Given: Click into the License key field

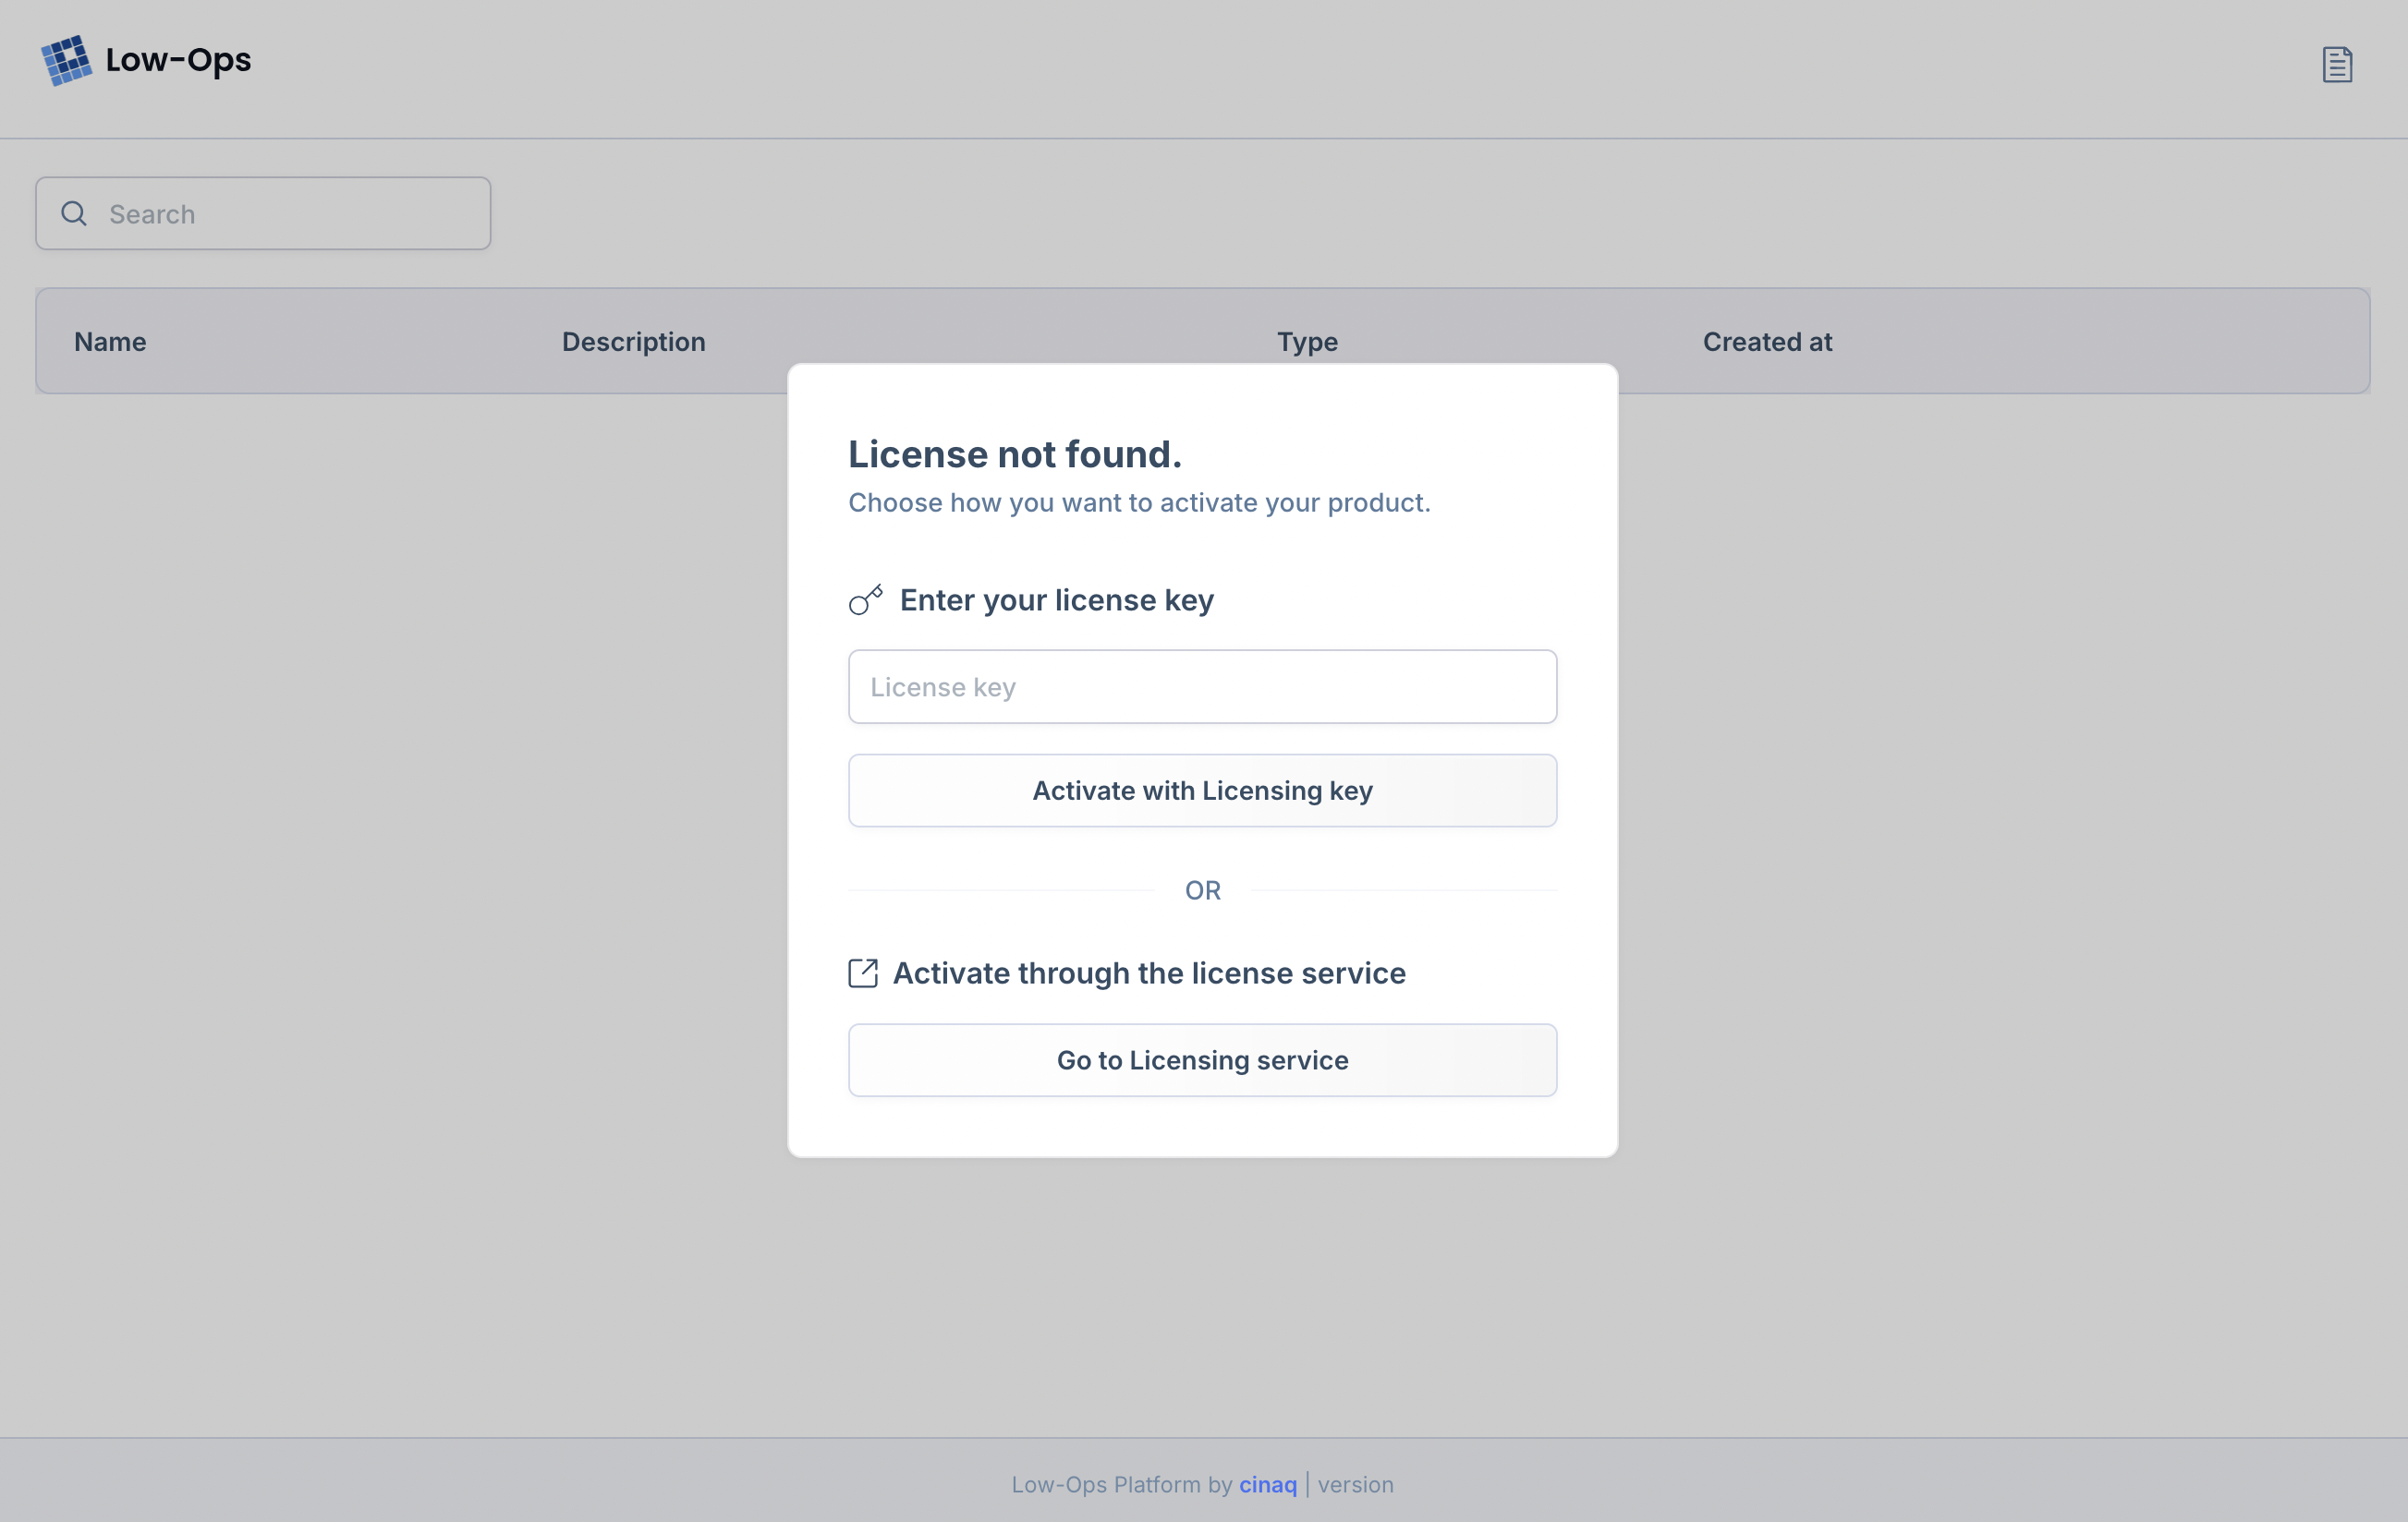Looking at the screenshot, I should coord(1202,687).
